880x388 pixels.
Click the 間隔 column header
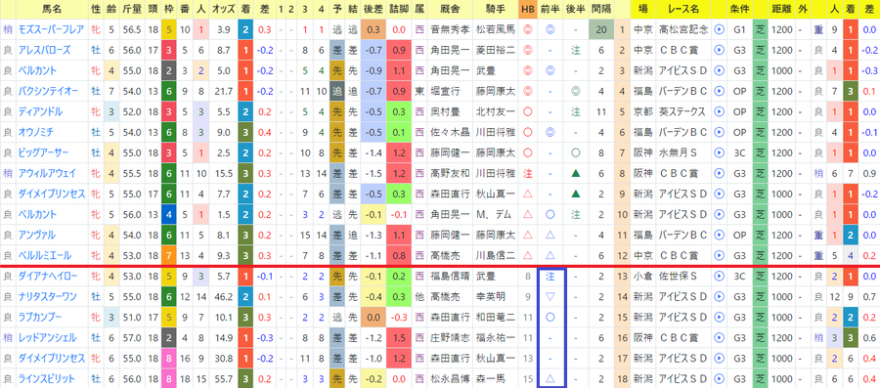pyautogui.click(x=601, y=9)
